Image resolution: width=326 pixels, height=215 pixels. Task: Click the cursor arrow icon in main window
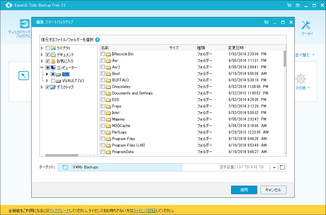pos(23,76)
